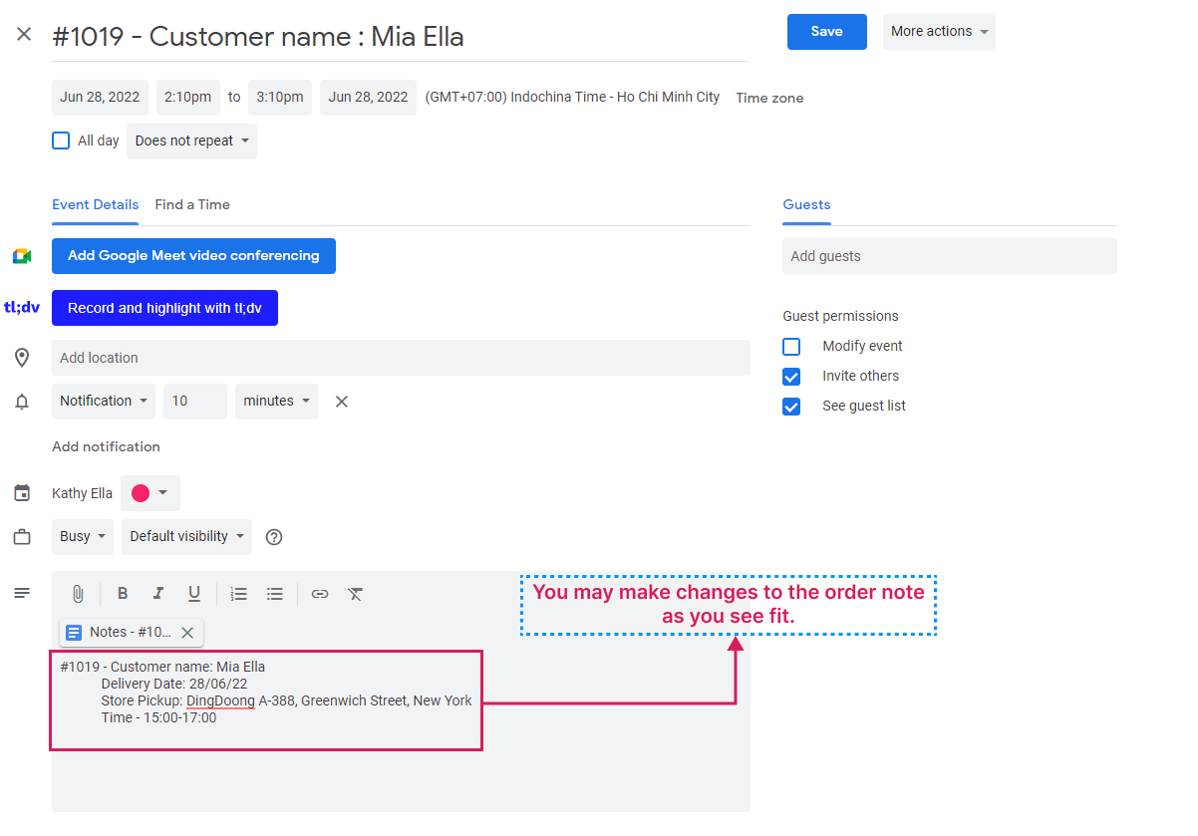Image resolution: width=1198 pixels, height=836 pixels.
Task: Uncheck the Invite others permission
Action: [791, 377]
